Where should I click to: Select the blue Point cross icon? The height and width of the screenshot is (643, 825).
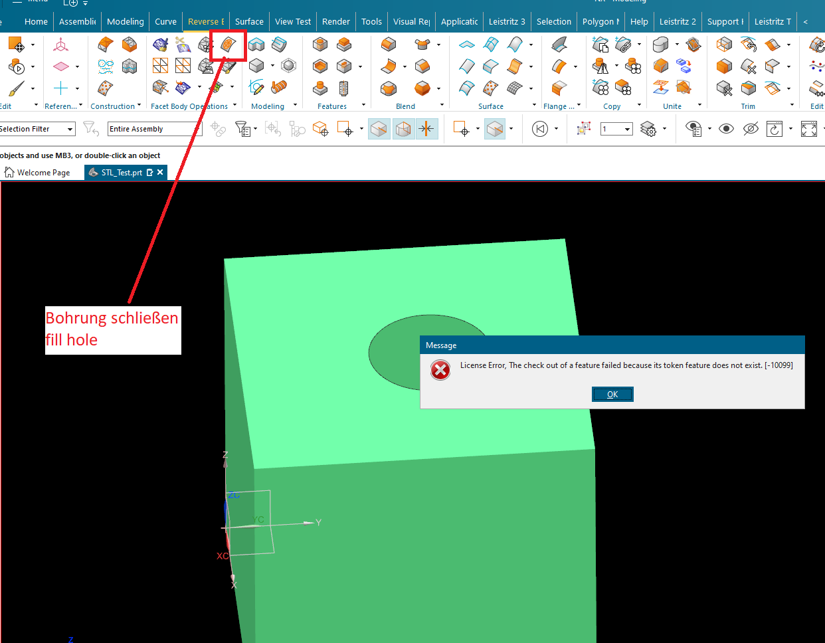click(60, 88)
